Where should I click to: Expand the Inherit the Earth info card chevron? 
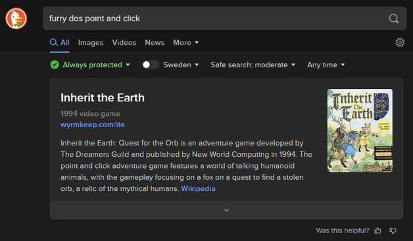(x=226, y=210)
